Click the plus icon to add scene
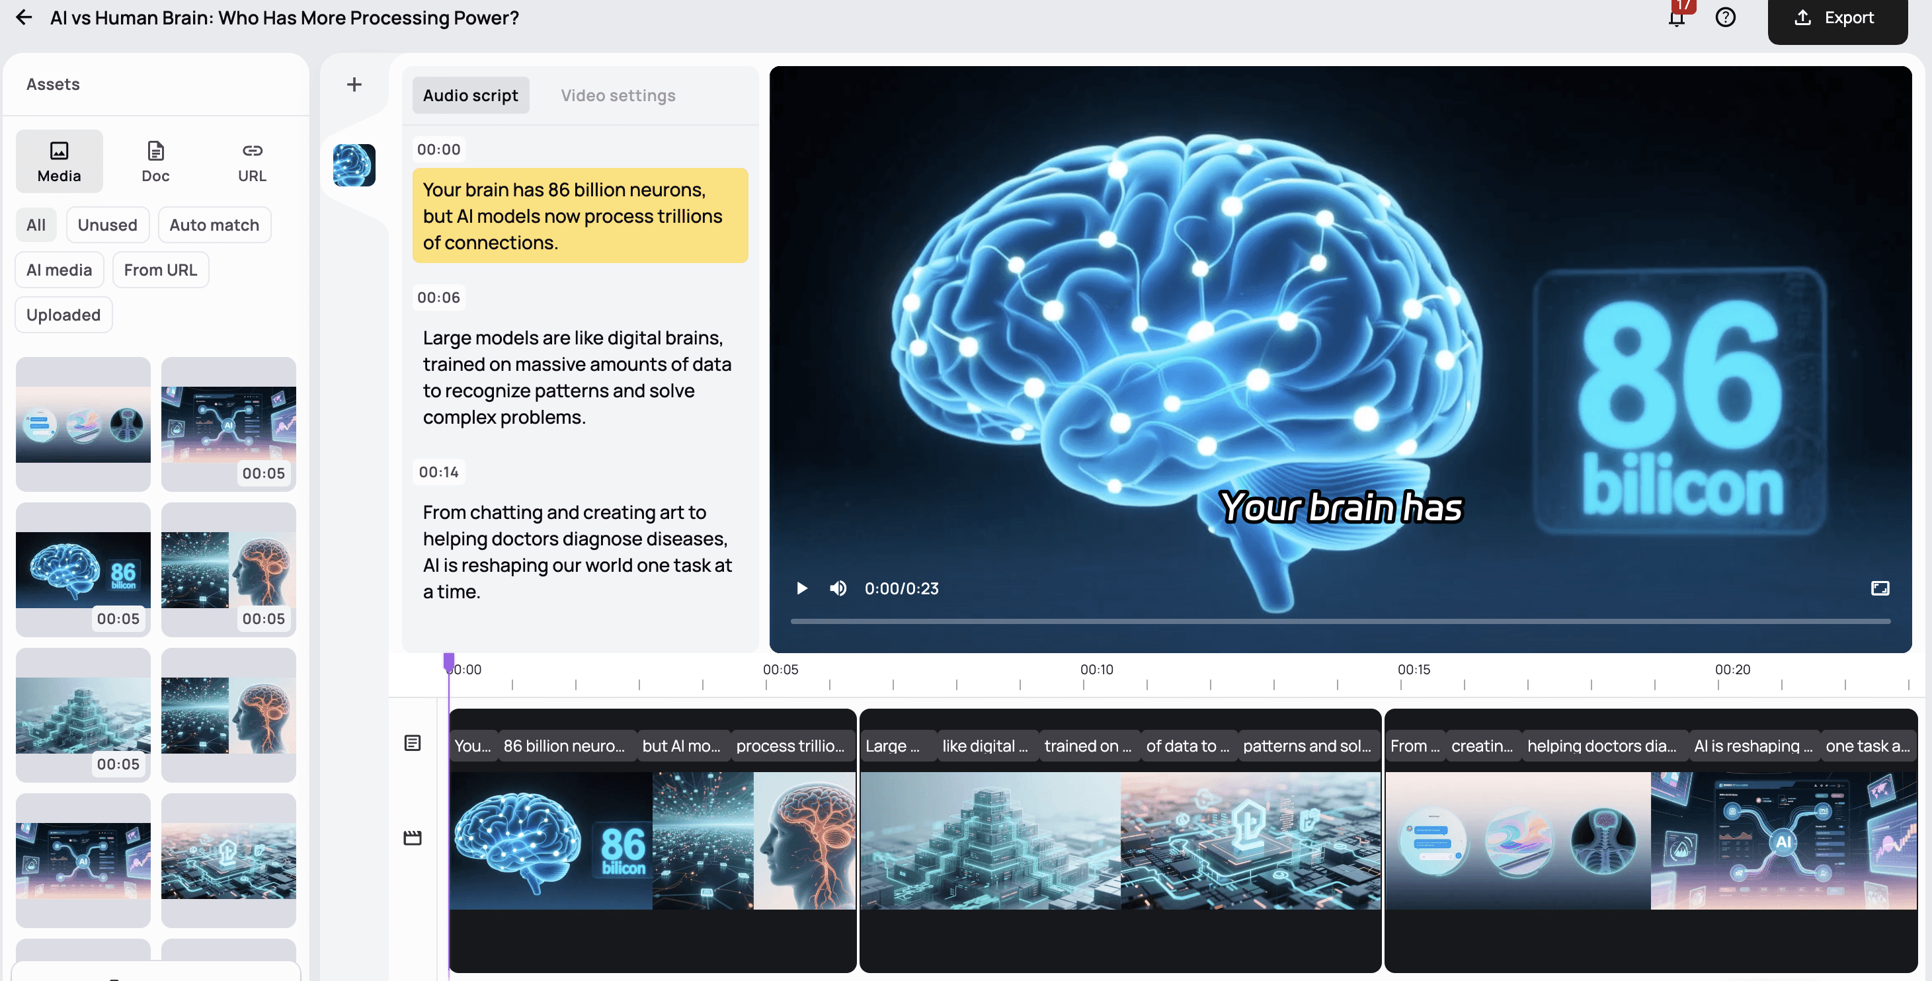This screenshot has width=1932, height=981. (x=354, y=85)
